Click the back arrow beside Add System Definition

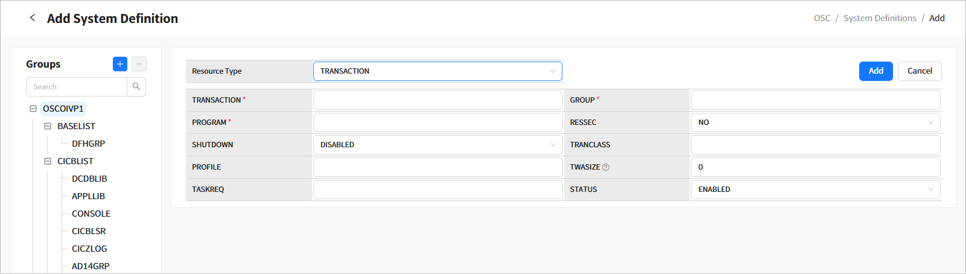click(x=33, y=18)
